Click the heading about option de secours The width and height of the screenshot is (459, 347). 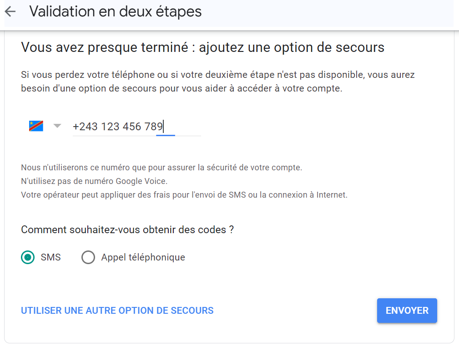202,47
